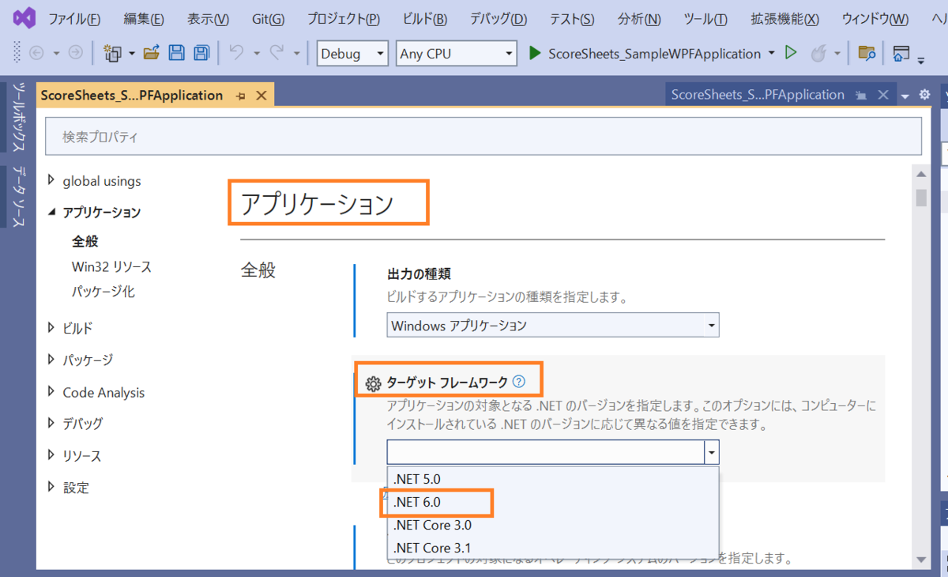Click the window layout icon in toolbar
The height and width of the screenshot is (577, 948).
click(x=901, y=53)
